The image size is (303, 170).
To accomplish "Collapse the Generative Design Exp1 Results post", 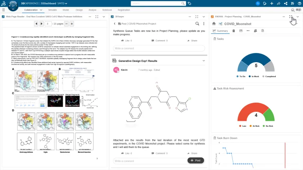I will click(x=204, y=61).
